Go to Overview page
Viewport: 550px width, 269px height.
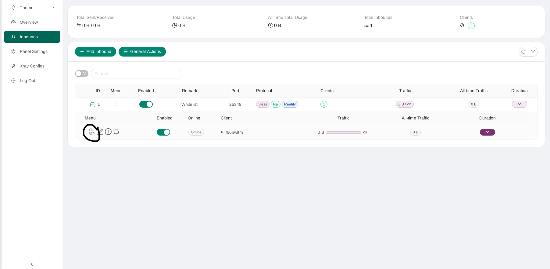[29, 22]
